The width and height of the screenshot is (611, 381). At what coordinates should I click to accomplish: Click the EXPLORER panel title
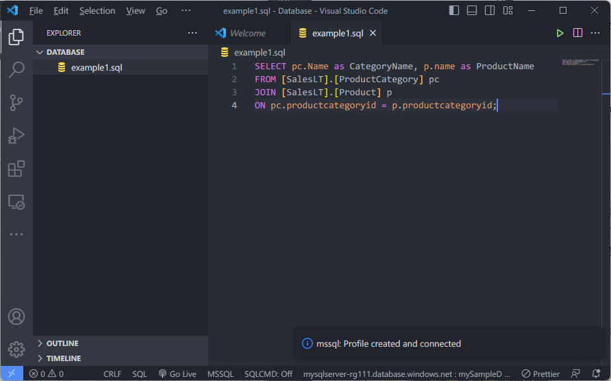coord(64,33)
